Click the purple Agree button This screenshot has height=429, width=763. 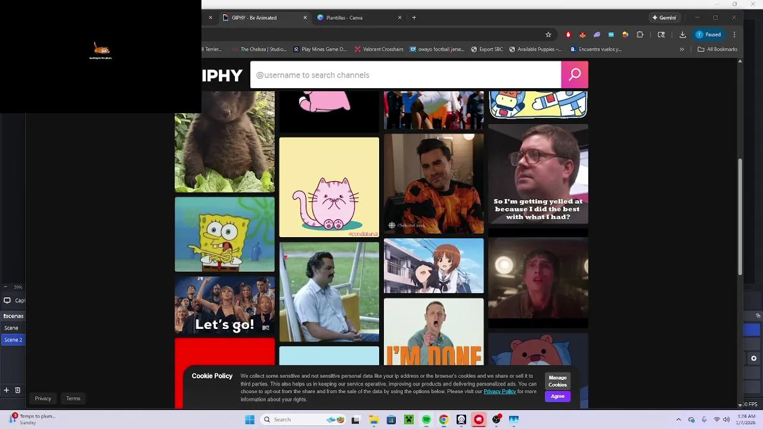pyautogui.click(x=557, y=396)
